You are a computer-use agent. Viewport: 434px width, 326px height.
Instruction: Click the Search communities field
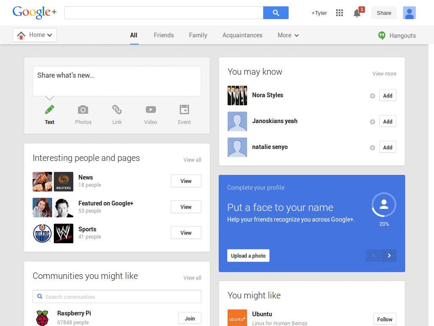(117, 297)
